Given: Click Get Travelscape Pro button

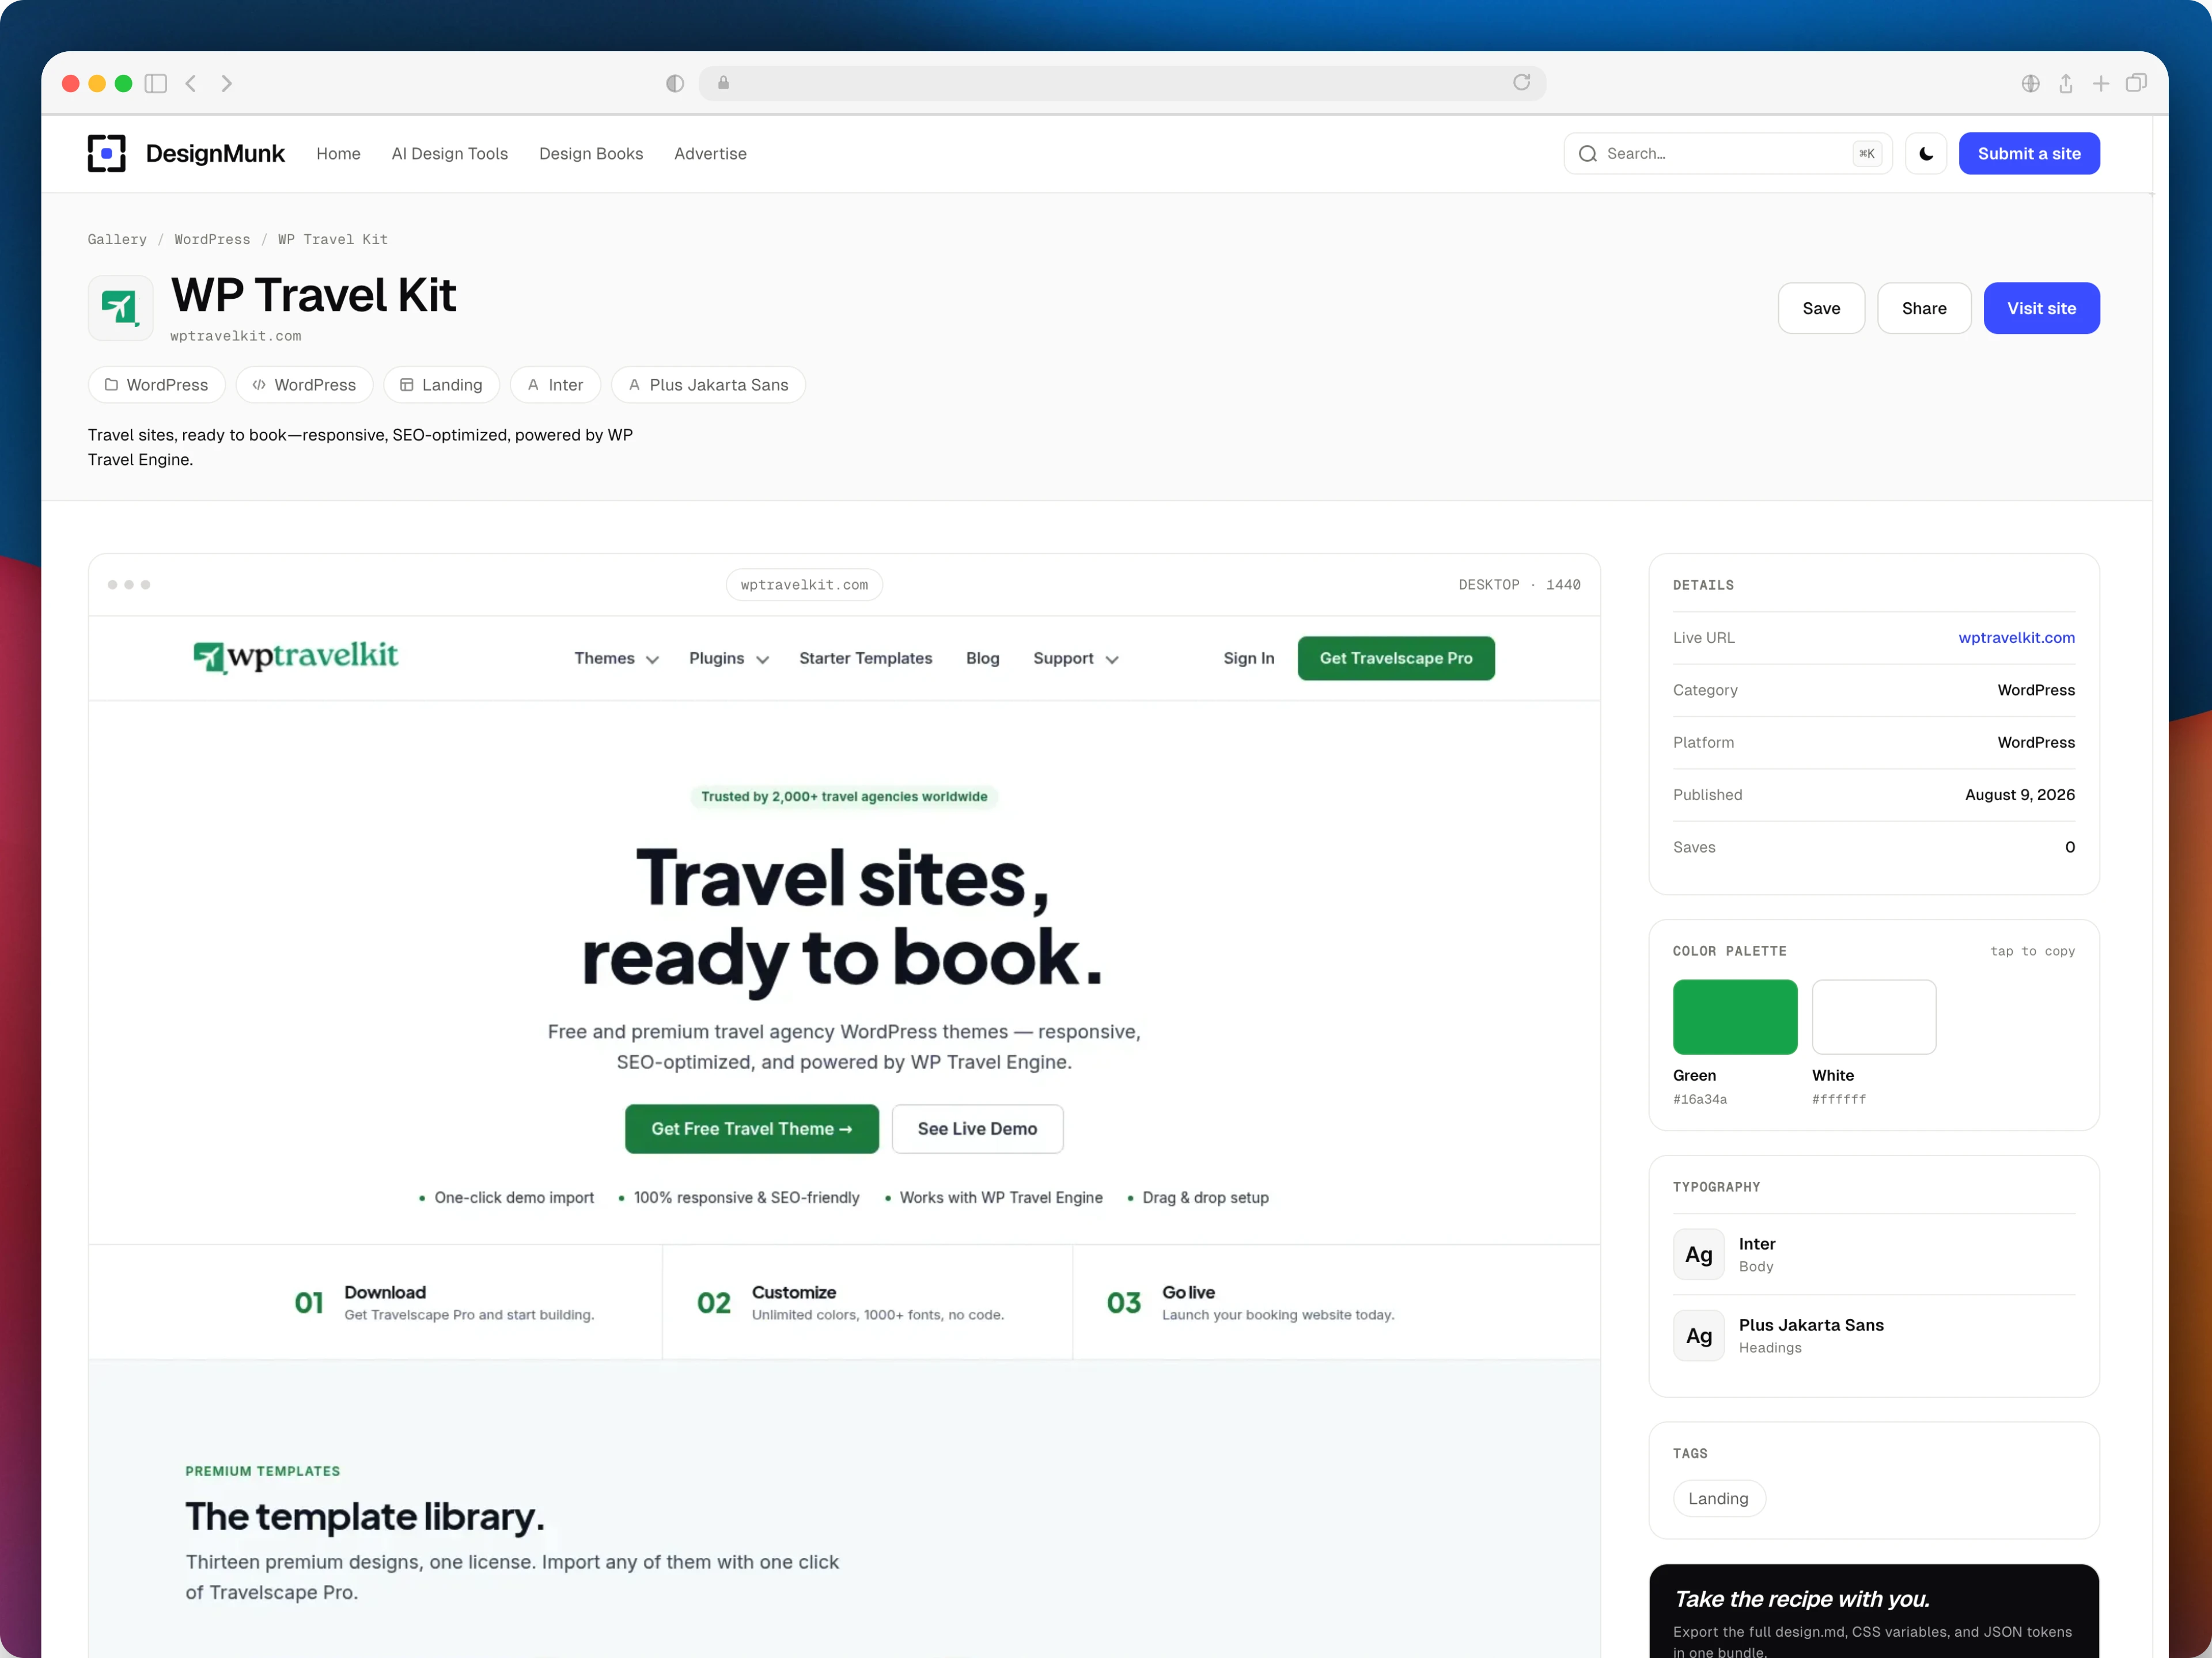Looking at the screenshot, I should tap(1395, 657).
